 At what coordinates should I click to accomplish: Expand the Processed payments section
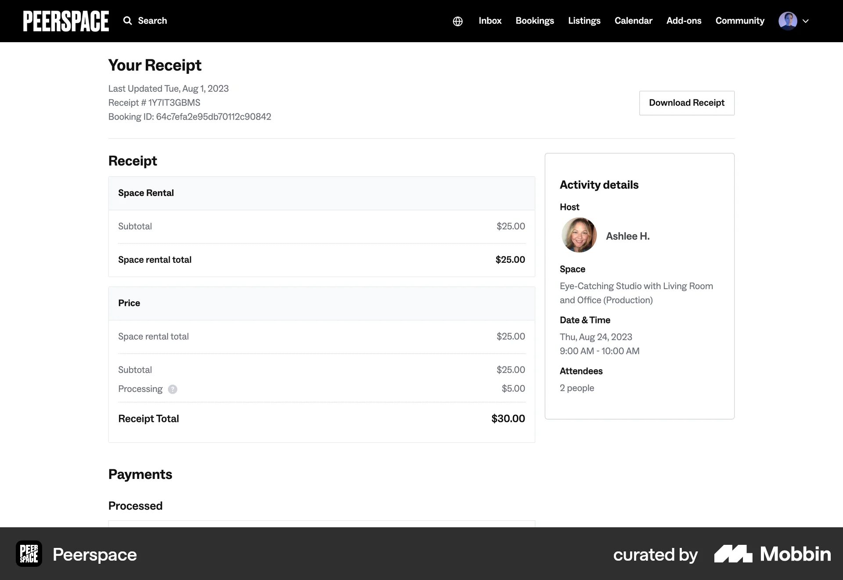coord(135,506)
